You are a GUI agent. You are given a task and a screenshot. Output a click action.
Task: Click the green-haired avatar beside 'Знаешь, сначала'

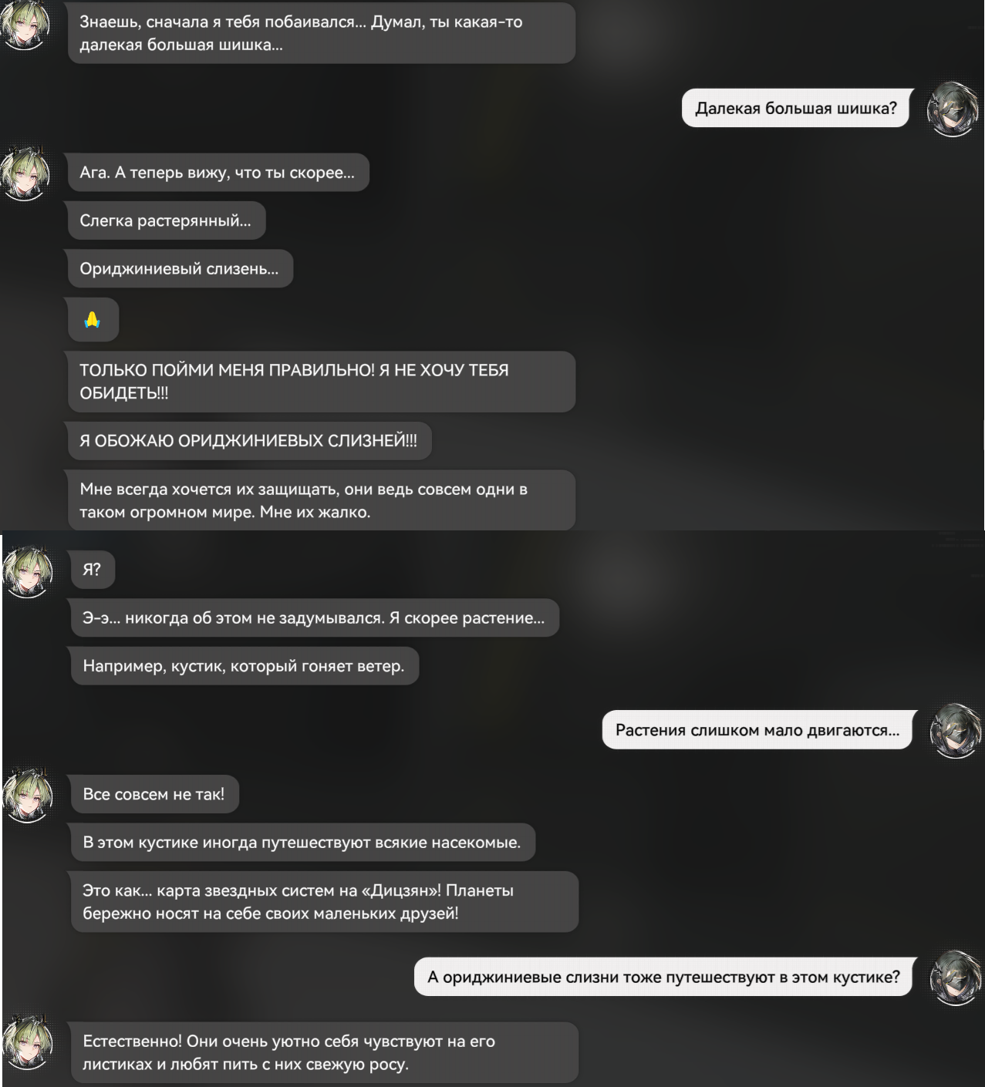click(25, 25)
